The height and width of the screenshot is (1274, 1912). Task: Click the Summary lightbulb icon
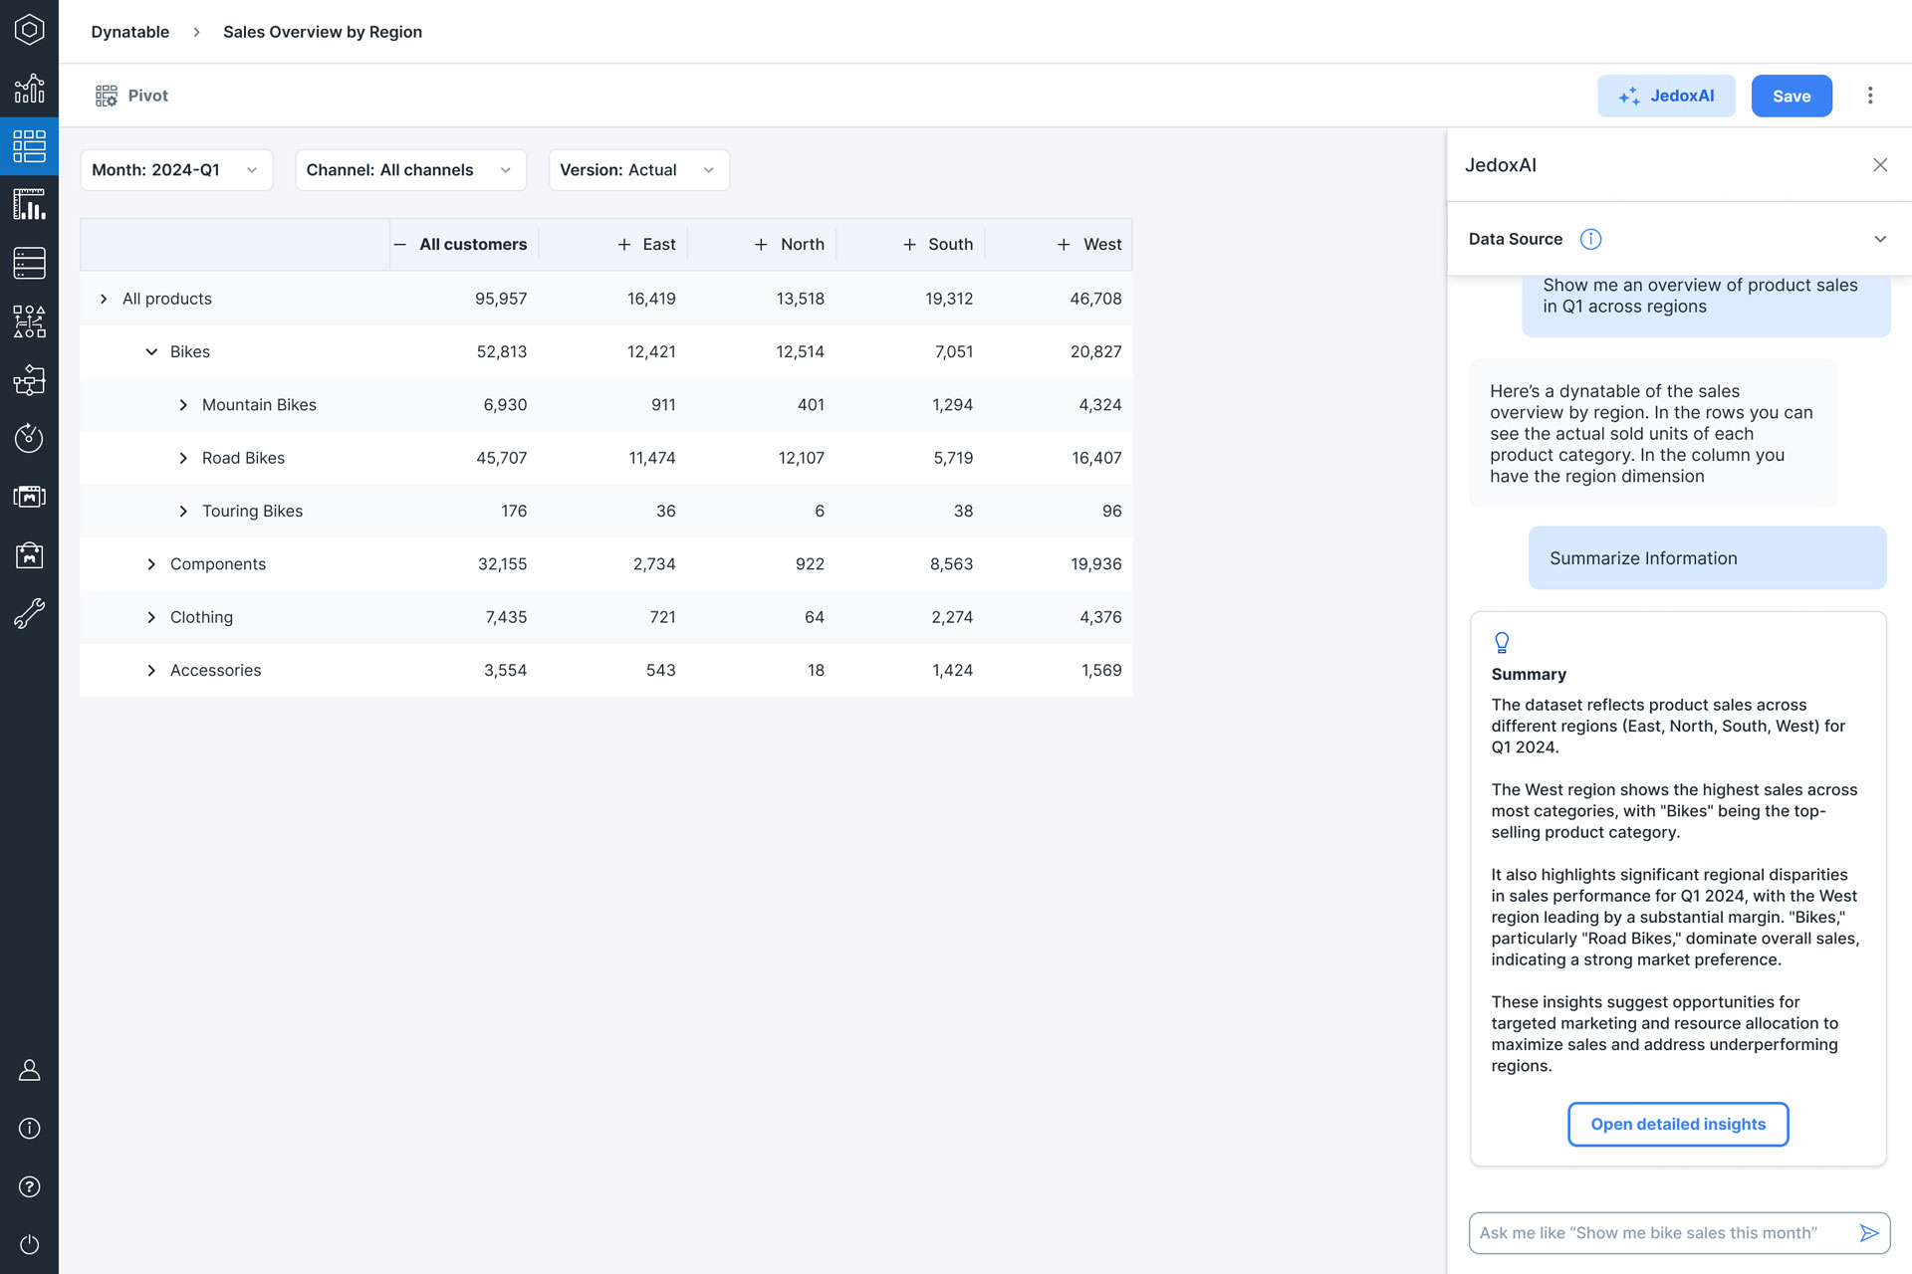coord(1502,643)
